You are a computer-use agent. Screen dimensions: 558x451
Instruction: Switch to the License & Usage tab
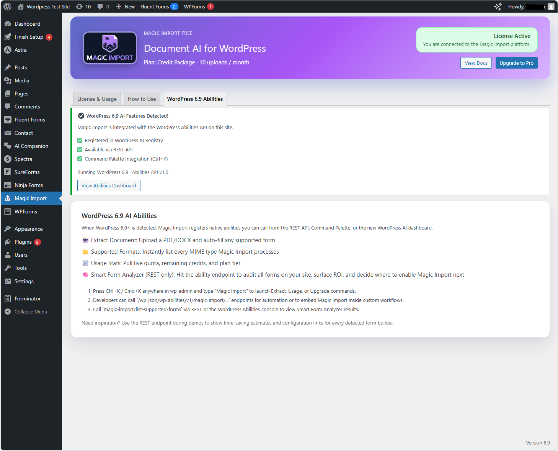(97, 99)
